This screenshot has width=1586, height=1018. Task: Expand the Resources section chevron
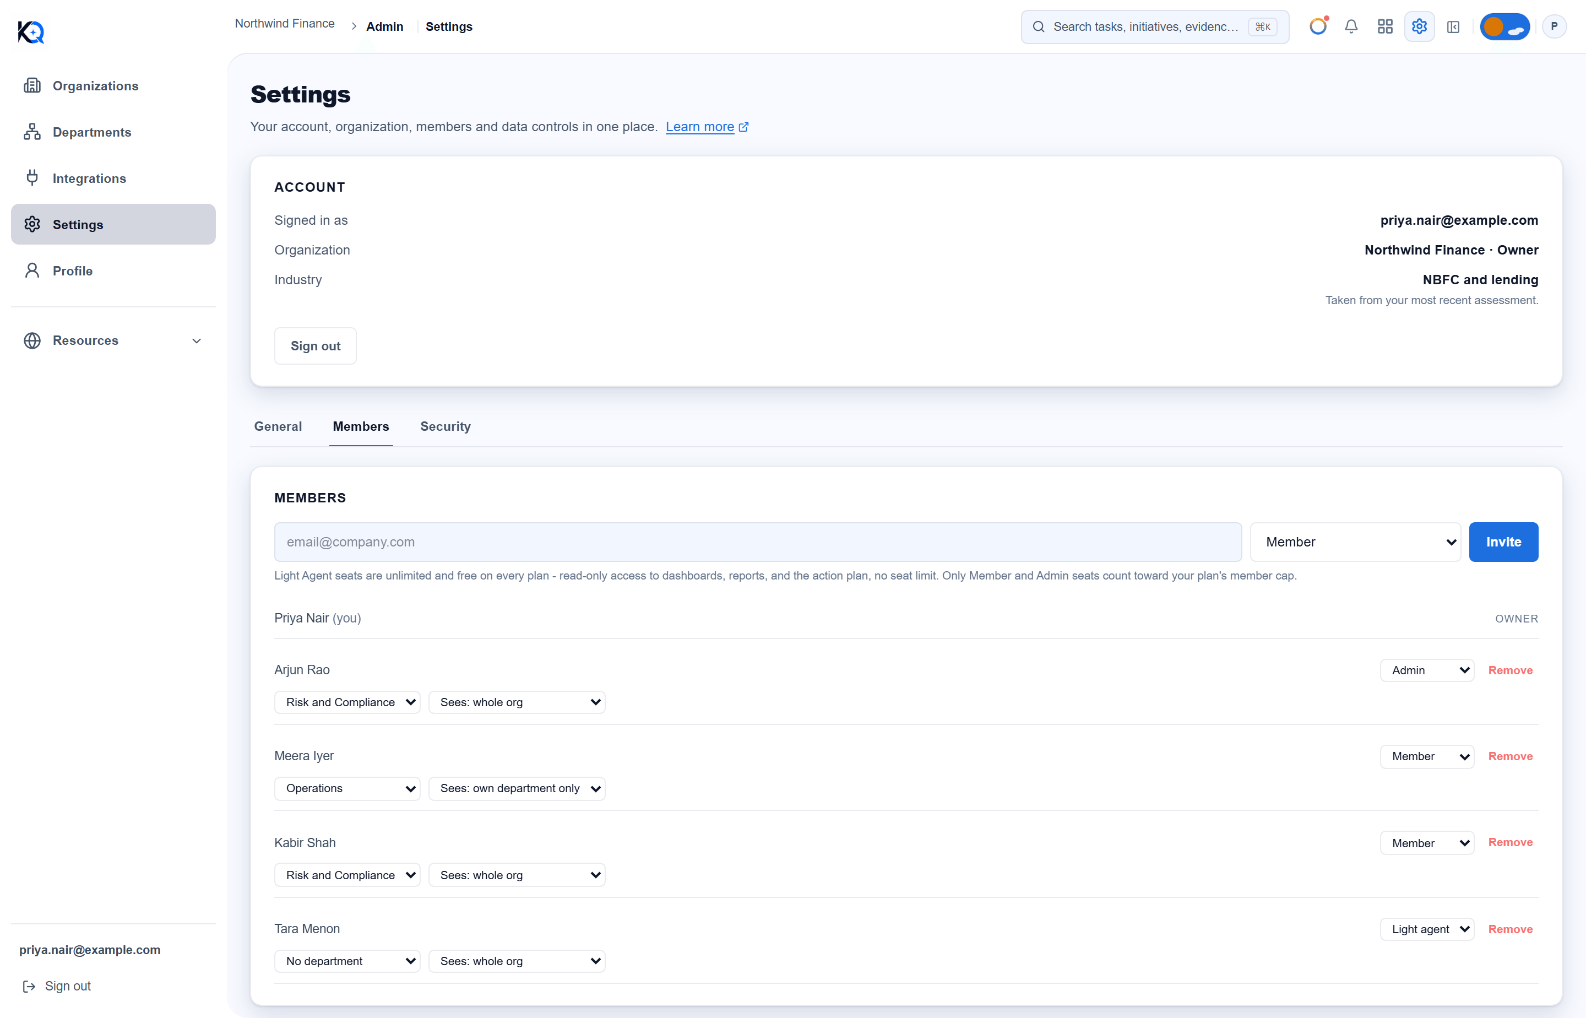196,340
